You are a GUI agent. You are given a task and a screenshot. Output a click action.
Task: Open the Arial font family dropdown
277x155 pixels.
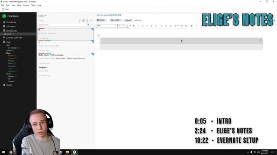[x=106, y=26]
